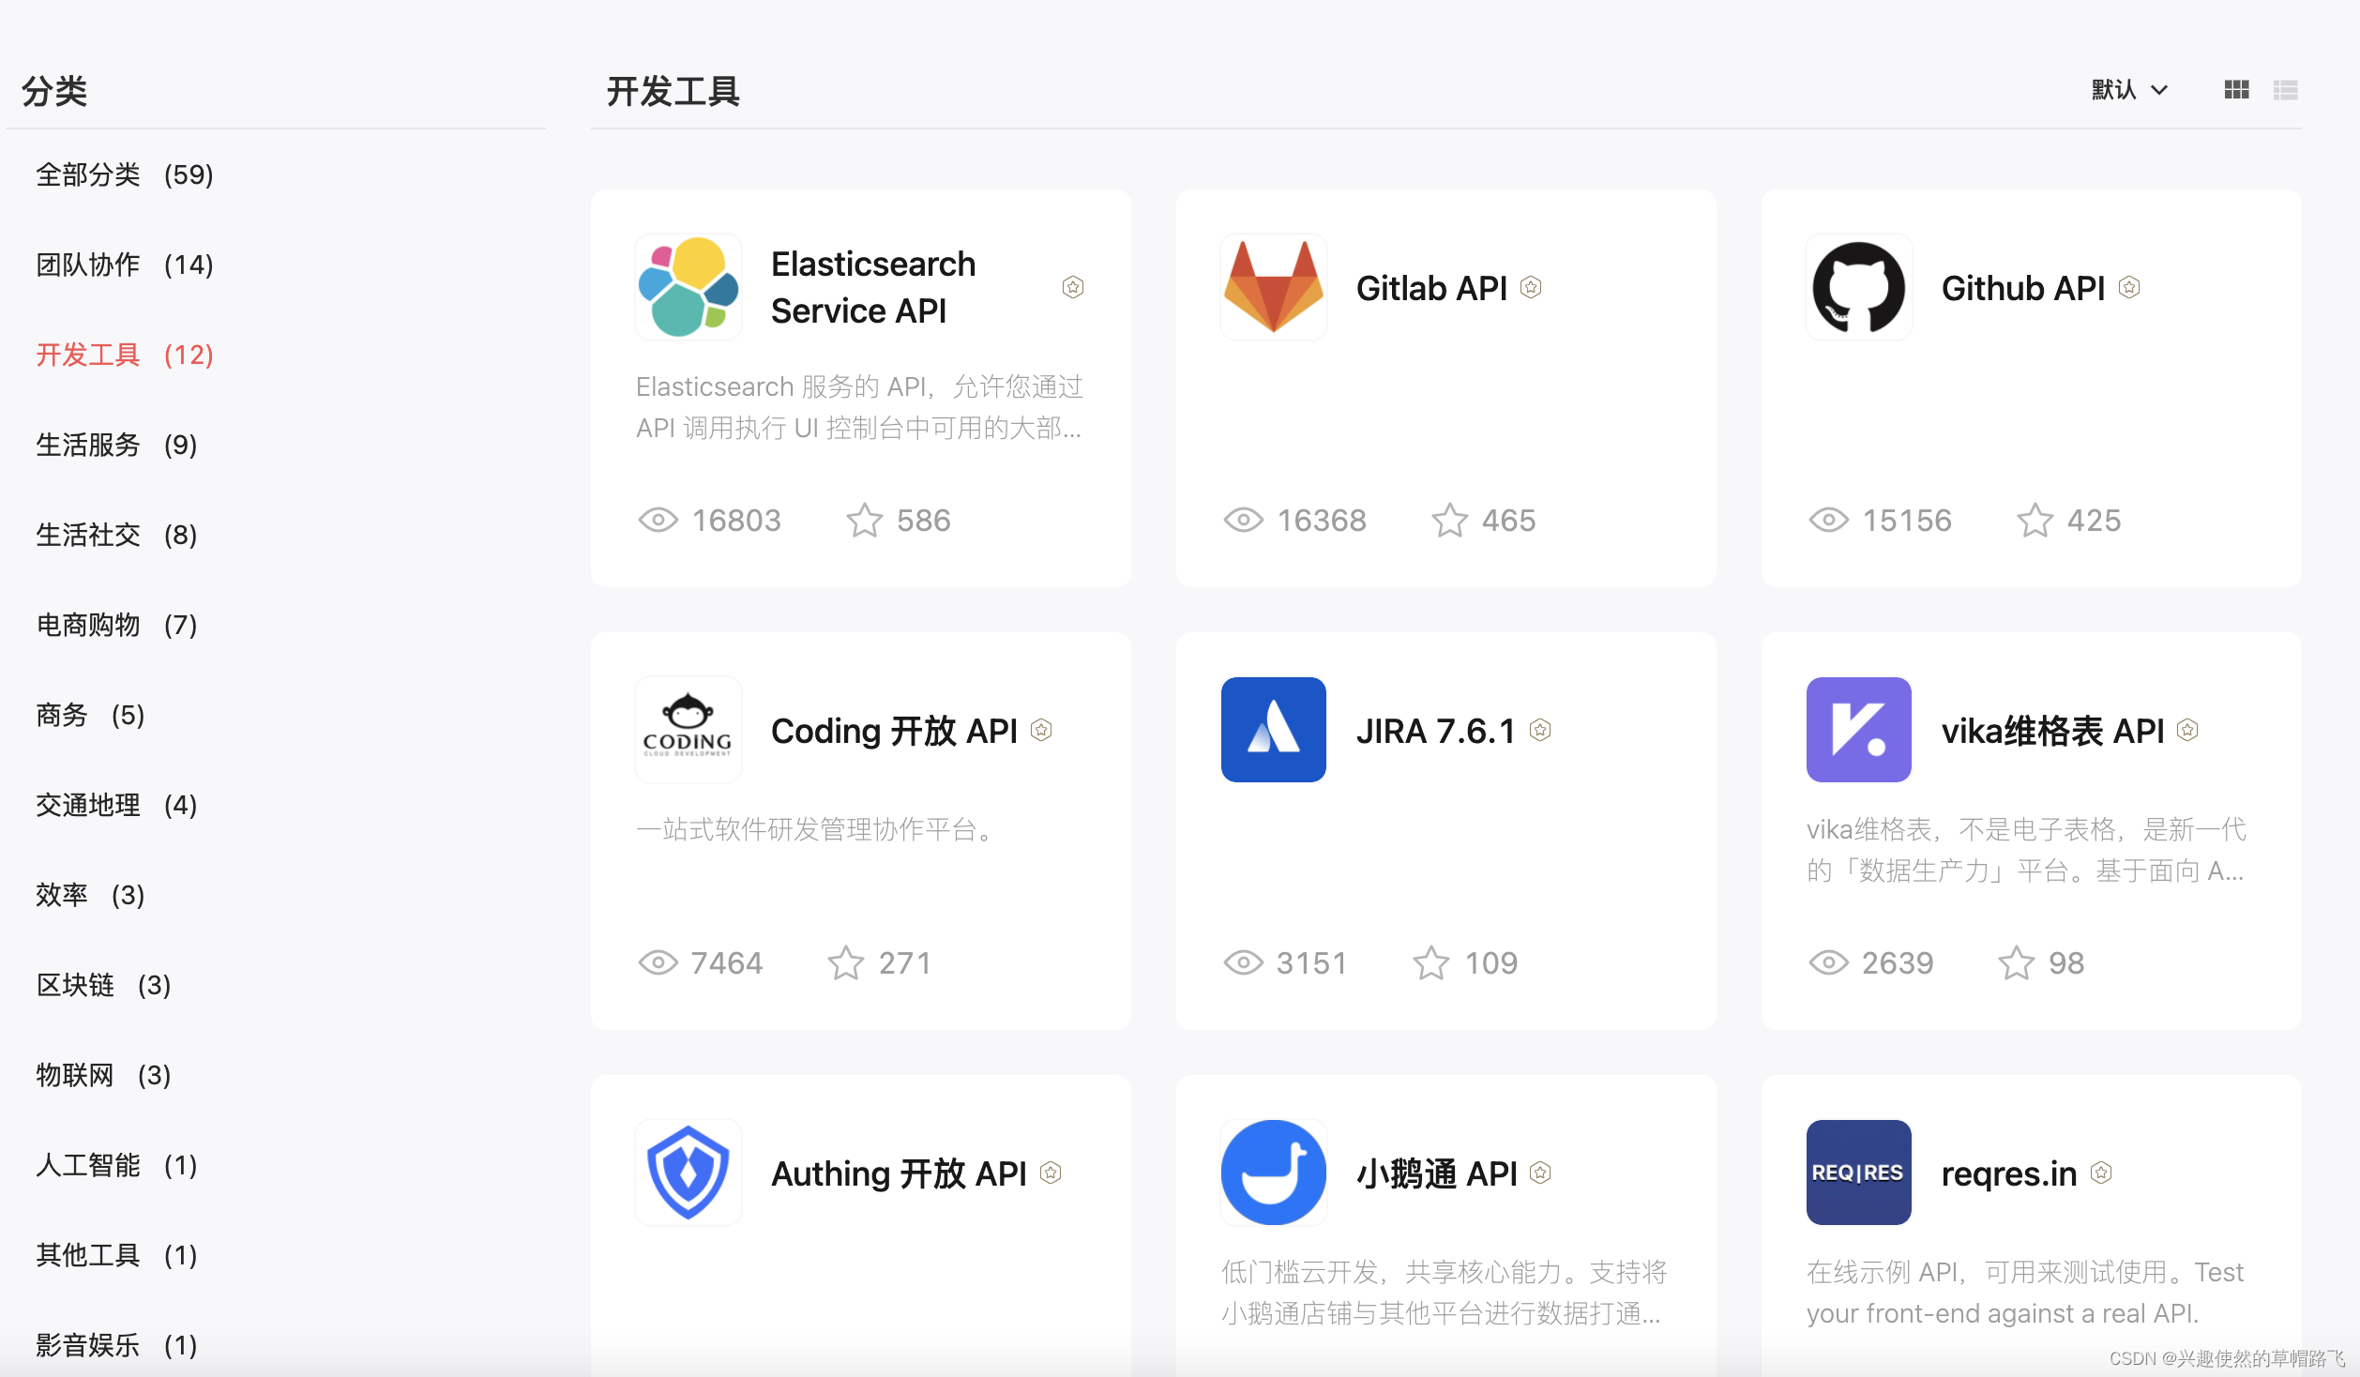This screenshot has height=1377, width=2360.
Task: Click verified badge beside Elasticsearch Service API
Action: (1073, 287)
